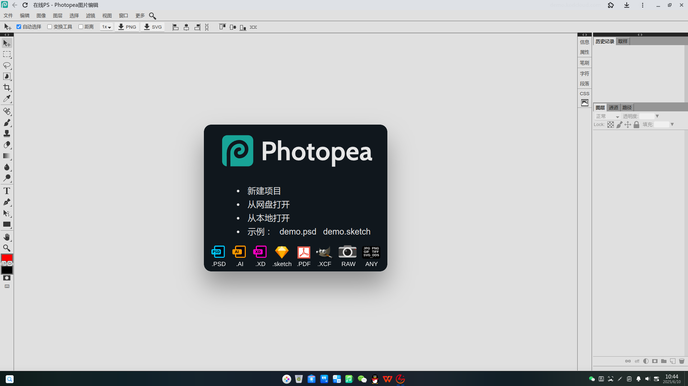The width and height of the screenshot is (688, 386).
Task: Enable the 距离 checkbox
Action: (81, 27)
